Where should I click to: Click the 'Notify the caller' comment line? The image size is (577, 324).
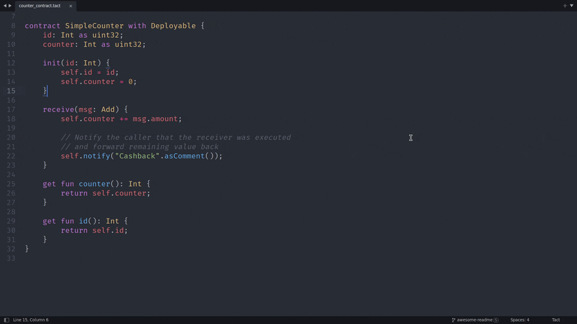176,137
